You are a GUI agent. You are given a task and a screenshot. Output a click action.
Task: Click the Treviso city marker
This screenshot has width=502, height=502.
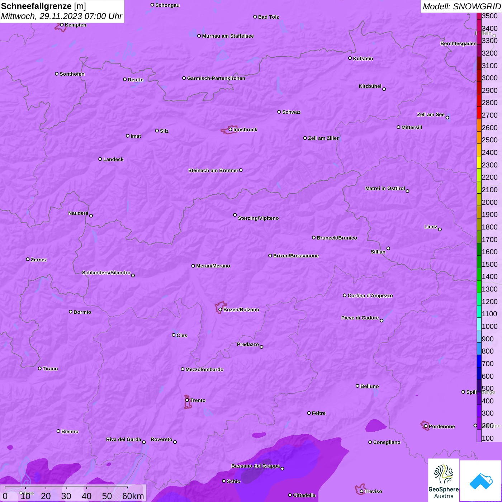point(361,491)
